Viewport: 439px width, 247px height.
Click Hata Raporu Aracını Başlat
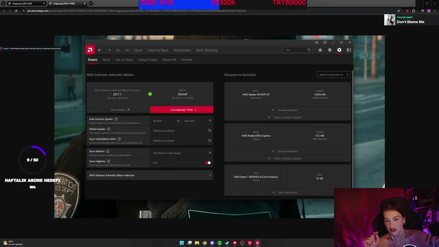pos(182,153)
